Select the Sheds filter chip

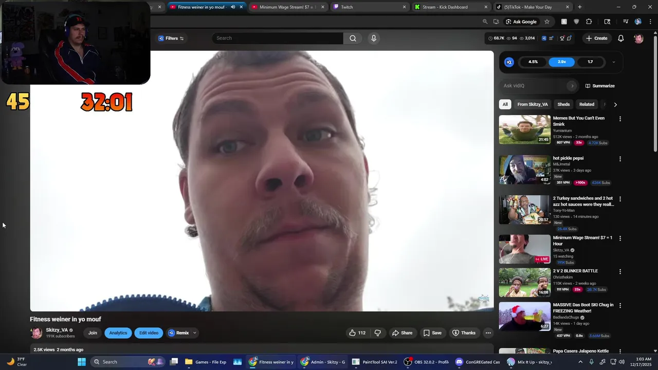point(563,104)
